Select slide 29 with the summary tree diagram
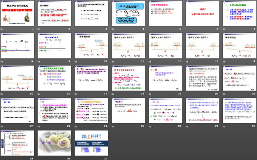The width and height of the screenshot is (257, 160). pos(18,143)
